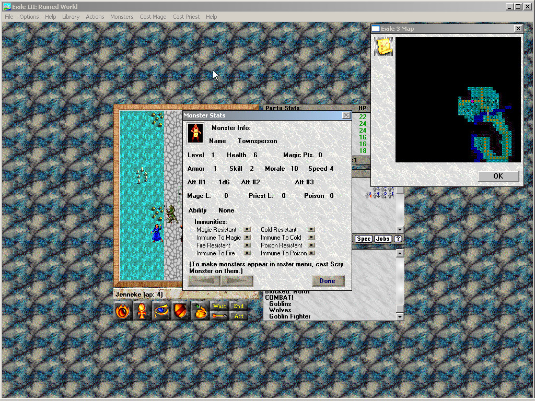Screen dimensions: 535x401
Task: Toggle the Cold Resistant indicator
Action: (x=311, y=230)
